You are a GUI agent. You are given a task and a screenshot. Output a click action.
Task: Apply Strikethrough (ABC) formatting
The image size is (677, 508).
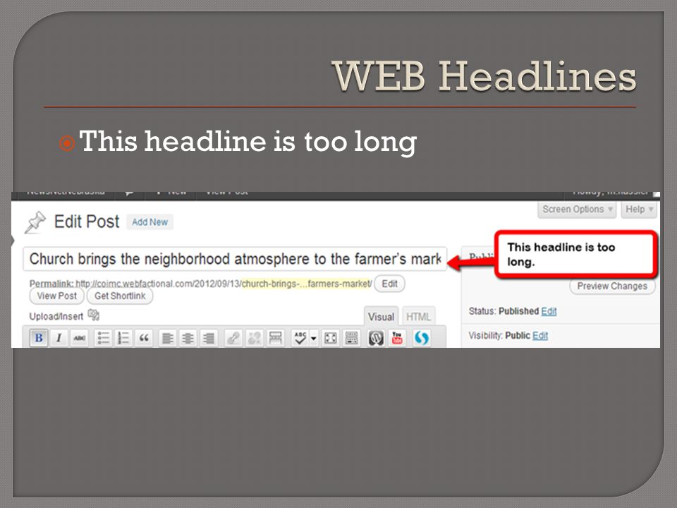tap(79, 338)
